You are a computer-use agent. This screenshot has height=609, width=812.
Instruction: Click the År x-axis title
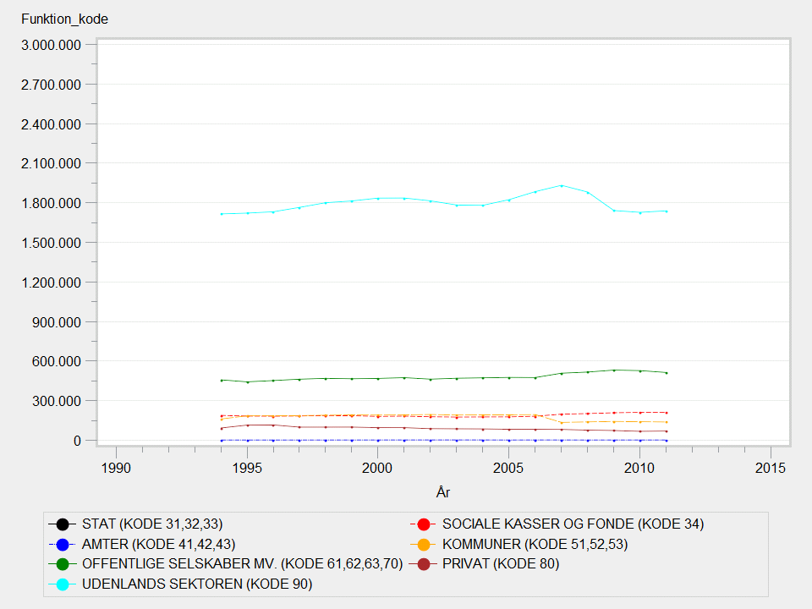coord(443,491)
